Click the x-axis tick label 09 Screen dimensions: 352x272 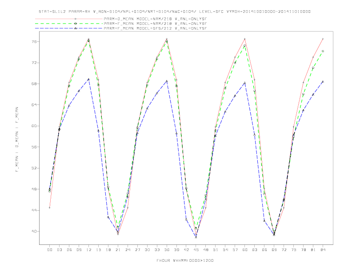click(x=79, y=250)
